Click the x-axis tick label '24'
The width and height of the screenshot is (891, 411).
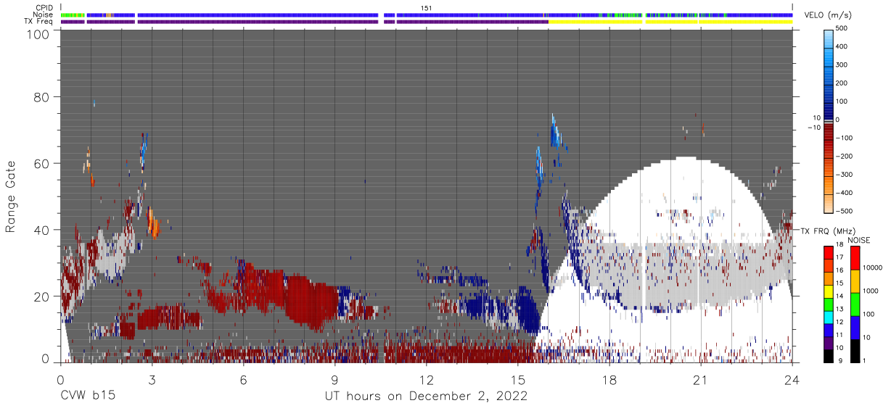pos(792,379)
